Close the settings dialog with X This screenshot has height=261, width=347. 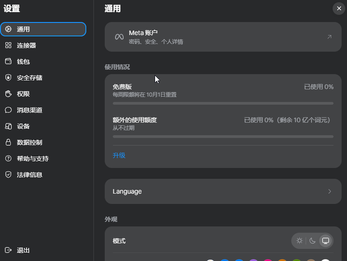coord(339,8)
